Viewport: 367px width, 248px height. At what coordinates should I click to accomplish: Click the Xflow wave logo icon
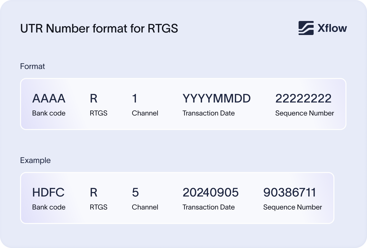[306, 28]
